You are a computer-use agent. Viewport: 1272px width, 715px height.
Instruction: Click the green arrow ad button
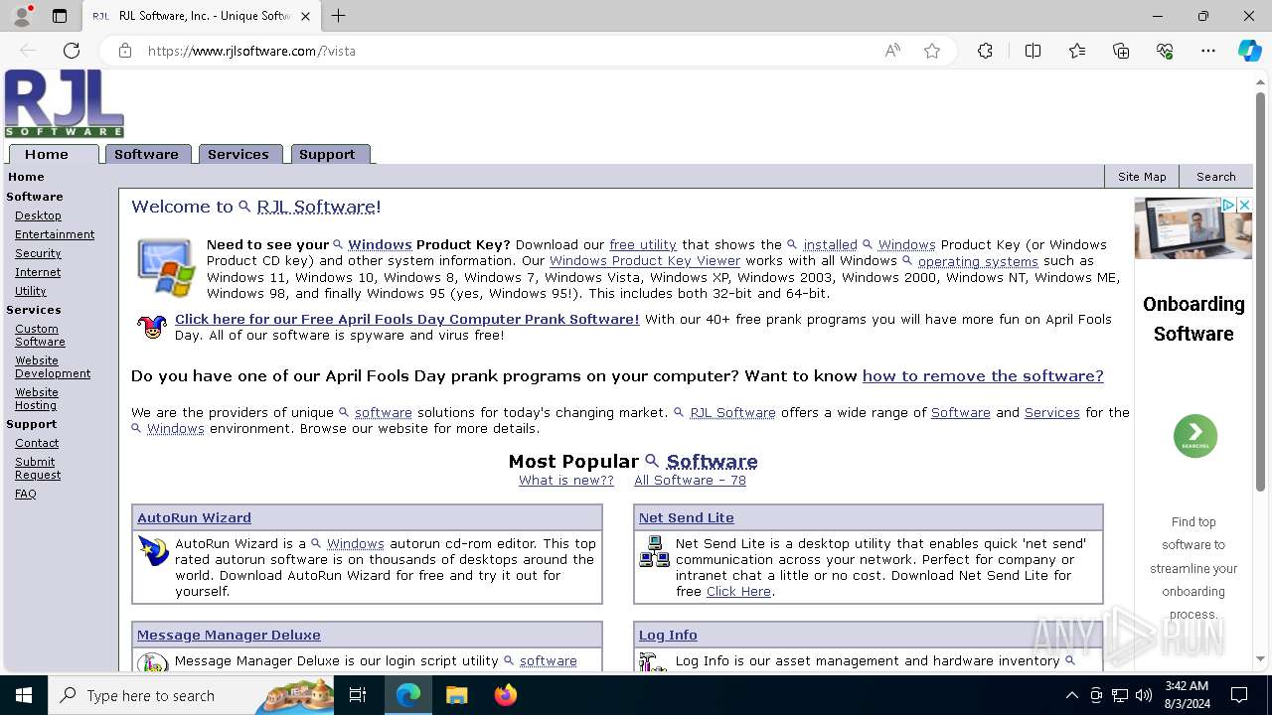pos(1194,436)
